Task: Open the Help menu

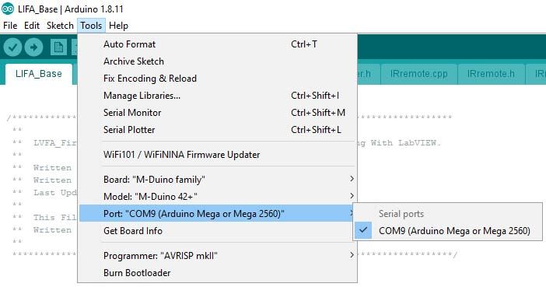Action: pyautogui.click(x=118, y=26)
